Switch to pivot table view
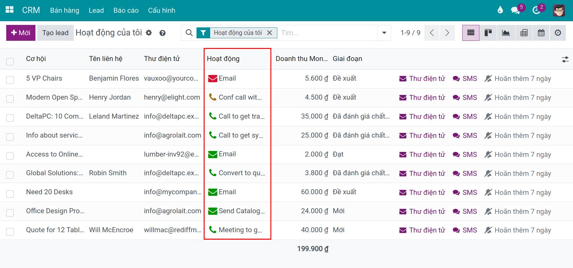Viewport: 573px width, 268px height. pos(524,33)
